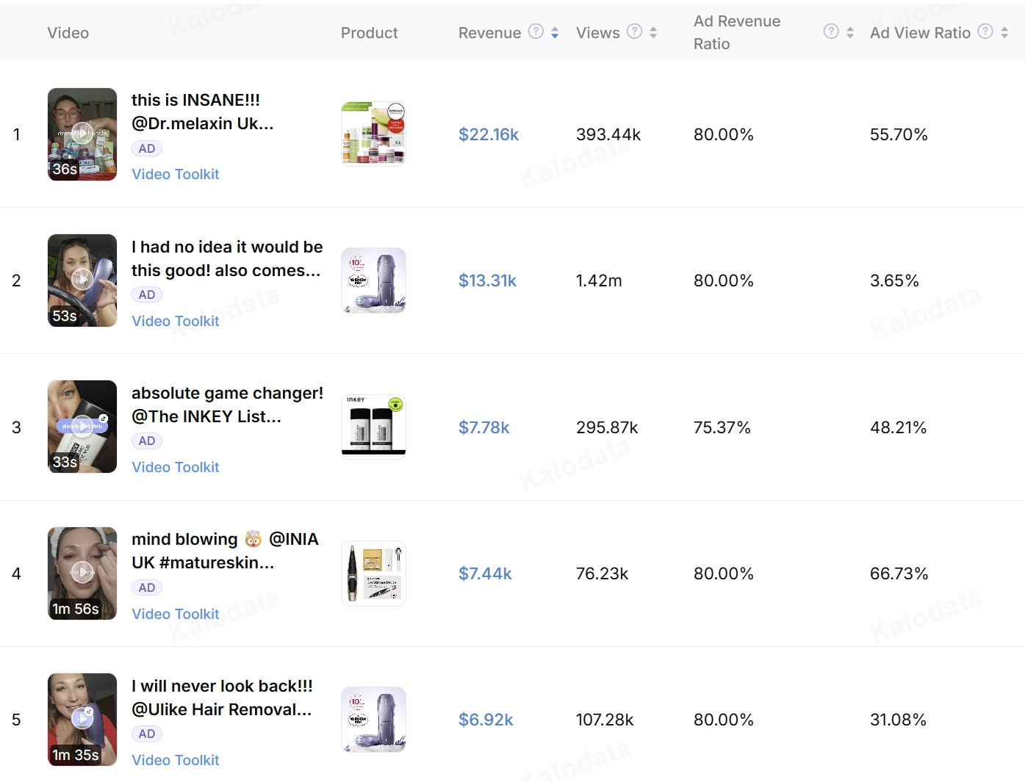Play the 33s INKEY List video thumbnail

click(82, 427)
